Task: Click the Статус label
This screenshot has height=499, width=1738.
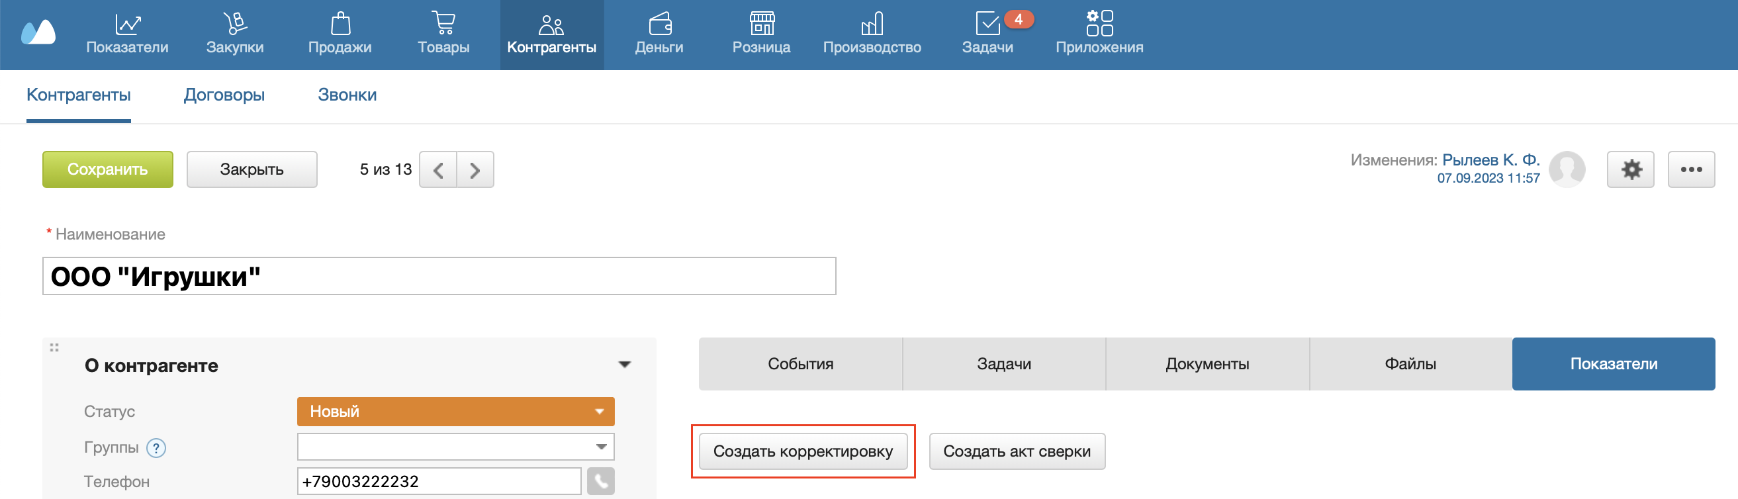Action: point(109,412)
